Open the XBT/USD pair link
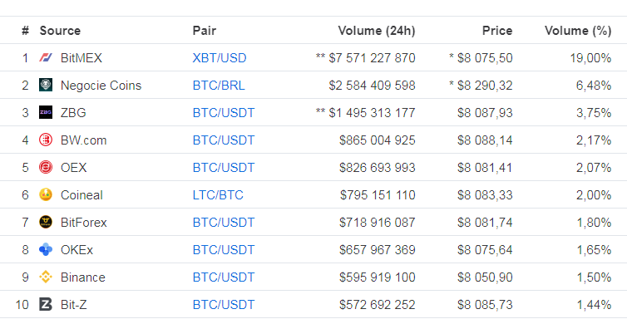Image resolution: width=627 pixels, height=319 pixels. [220, 58]
